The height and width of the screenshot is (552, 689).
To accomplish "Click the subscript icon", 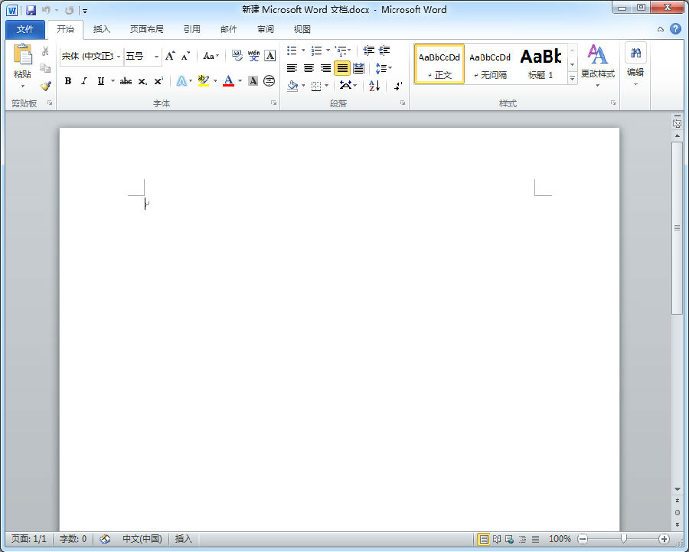I will (142, 80).
